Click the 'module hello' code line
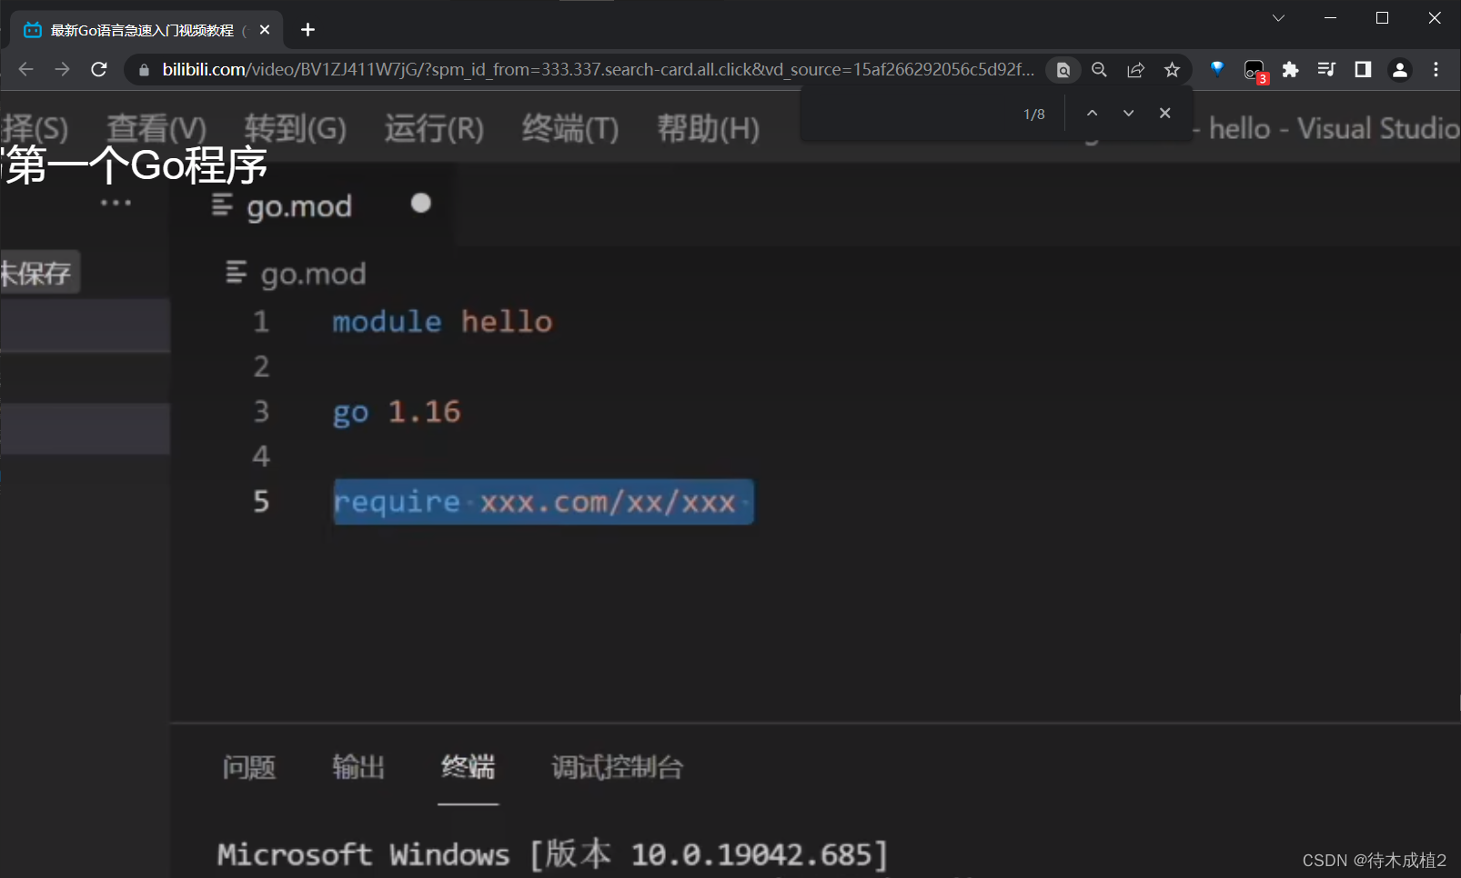The width and height of the screenshot is (1461, 878). [x=442, y=321]
